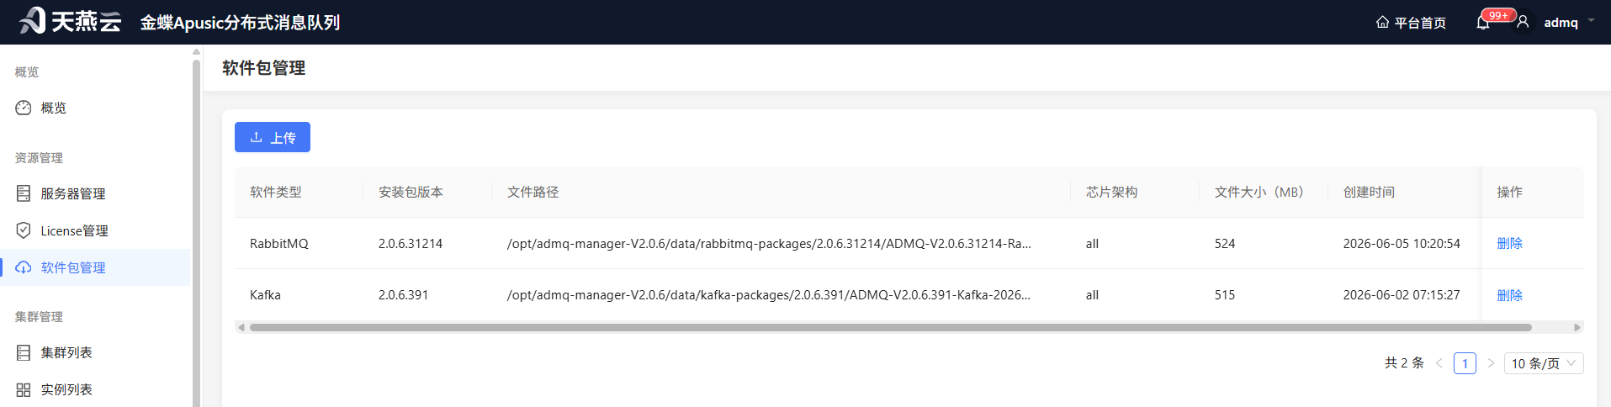The width and height of the screenshot is (1611, 407).
Task: Go to the previous pagination page arrow
Action: click(1439, 363)
